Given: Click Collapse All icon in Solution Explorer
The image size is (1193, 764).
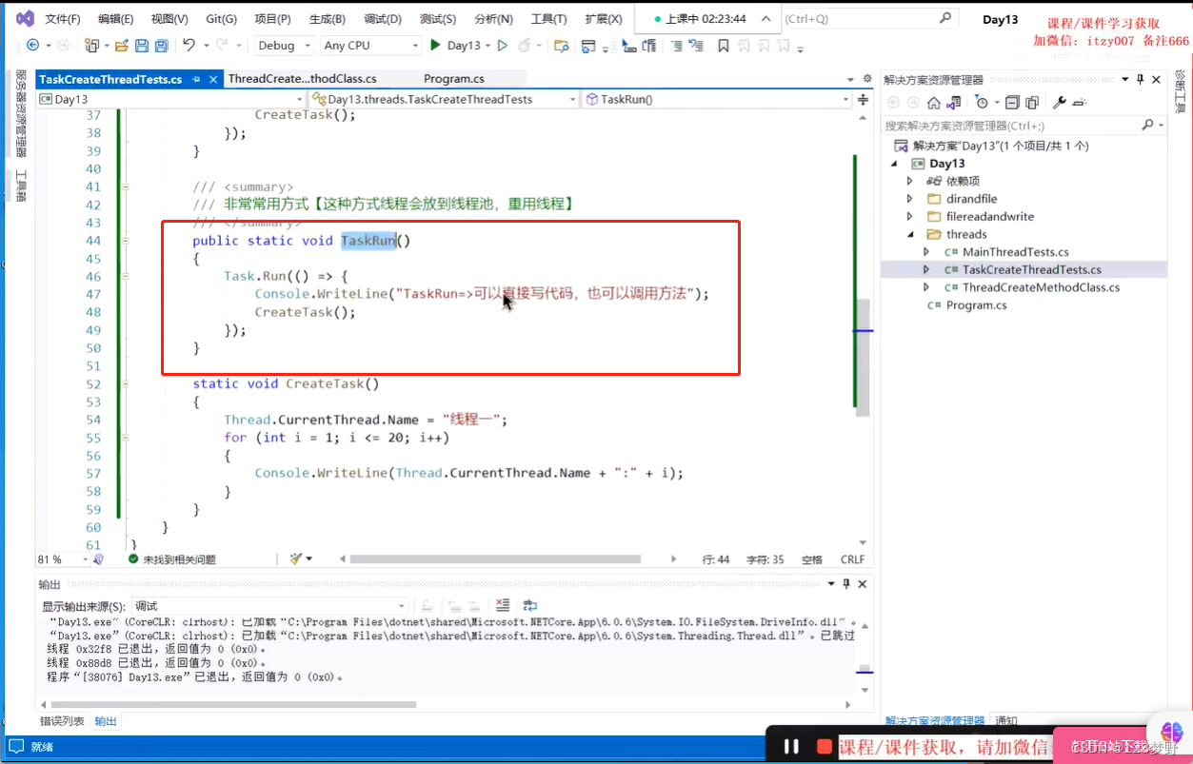Looking at the screenshot, I should pyautogui.click(x=1012, y=102).
